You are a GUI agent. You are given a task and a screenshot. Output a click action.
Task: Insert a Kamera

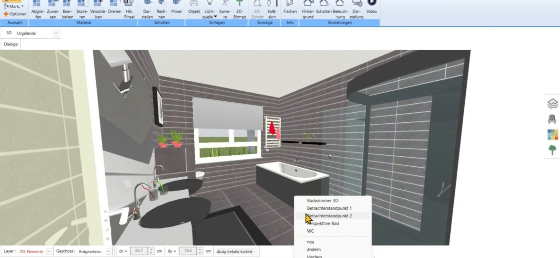pos(225,10)
